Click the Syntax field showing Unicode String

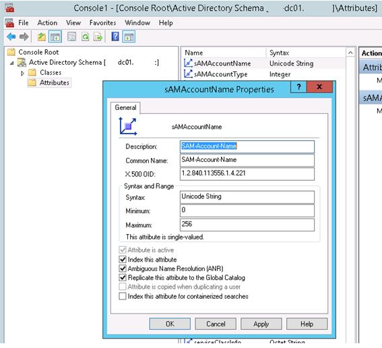[x=247, y=197]
